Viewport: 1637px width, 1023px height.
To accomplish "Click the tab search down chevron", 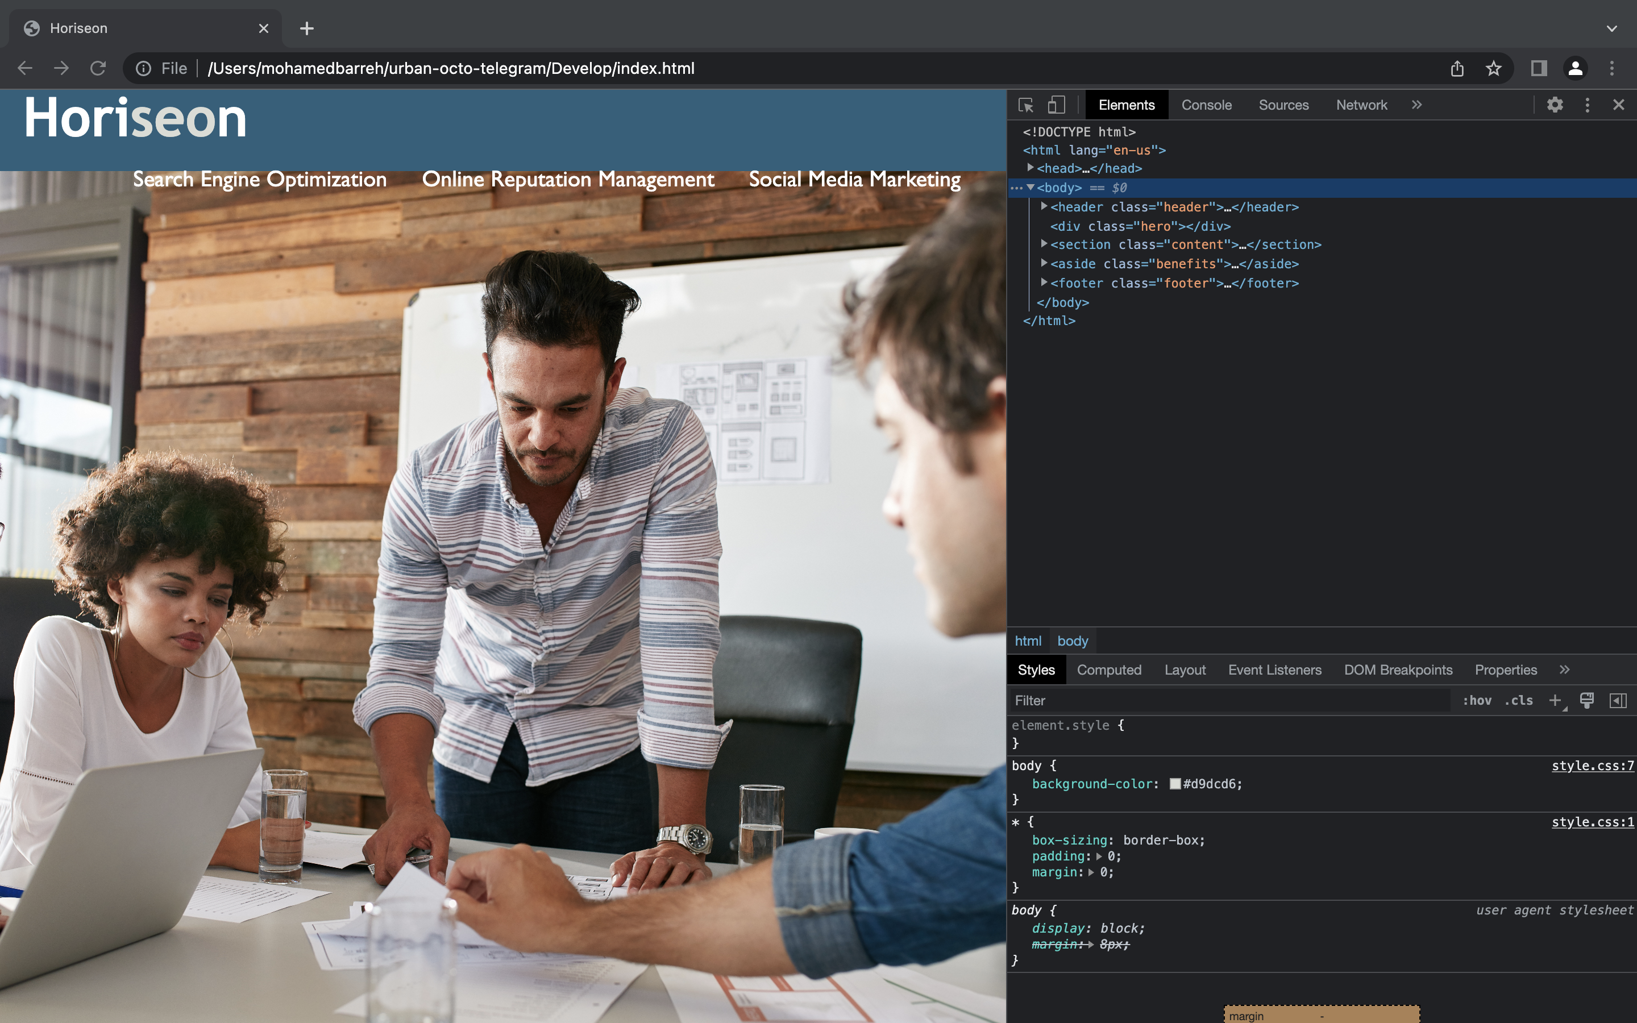I will click(1612, 28).
